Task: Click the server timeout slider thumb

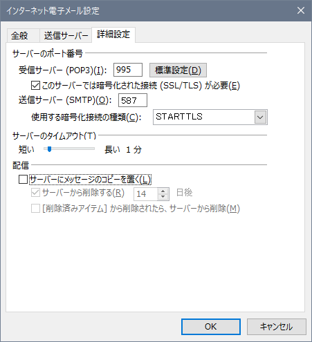Action: click(49, 149)
